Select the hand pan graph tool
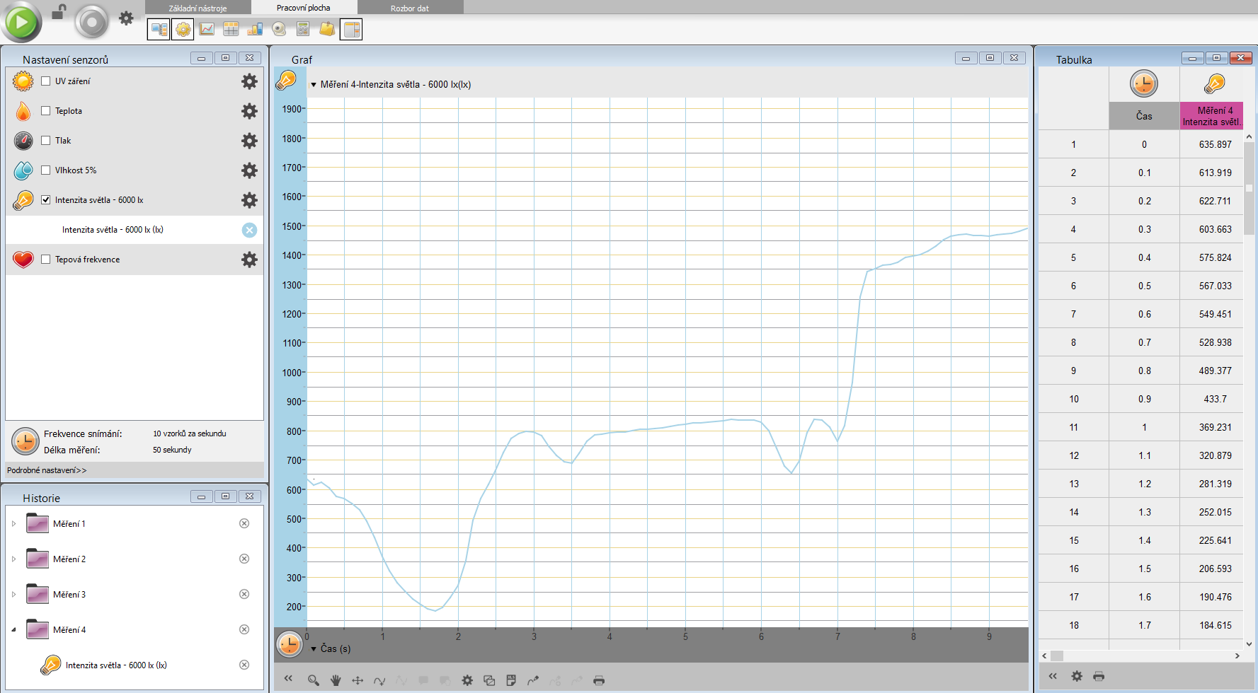 [x=336, y=680]
